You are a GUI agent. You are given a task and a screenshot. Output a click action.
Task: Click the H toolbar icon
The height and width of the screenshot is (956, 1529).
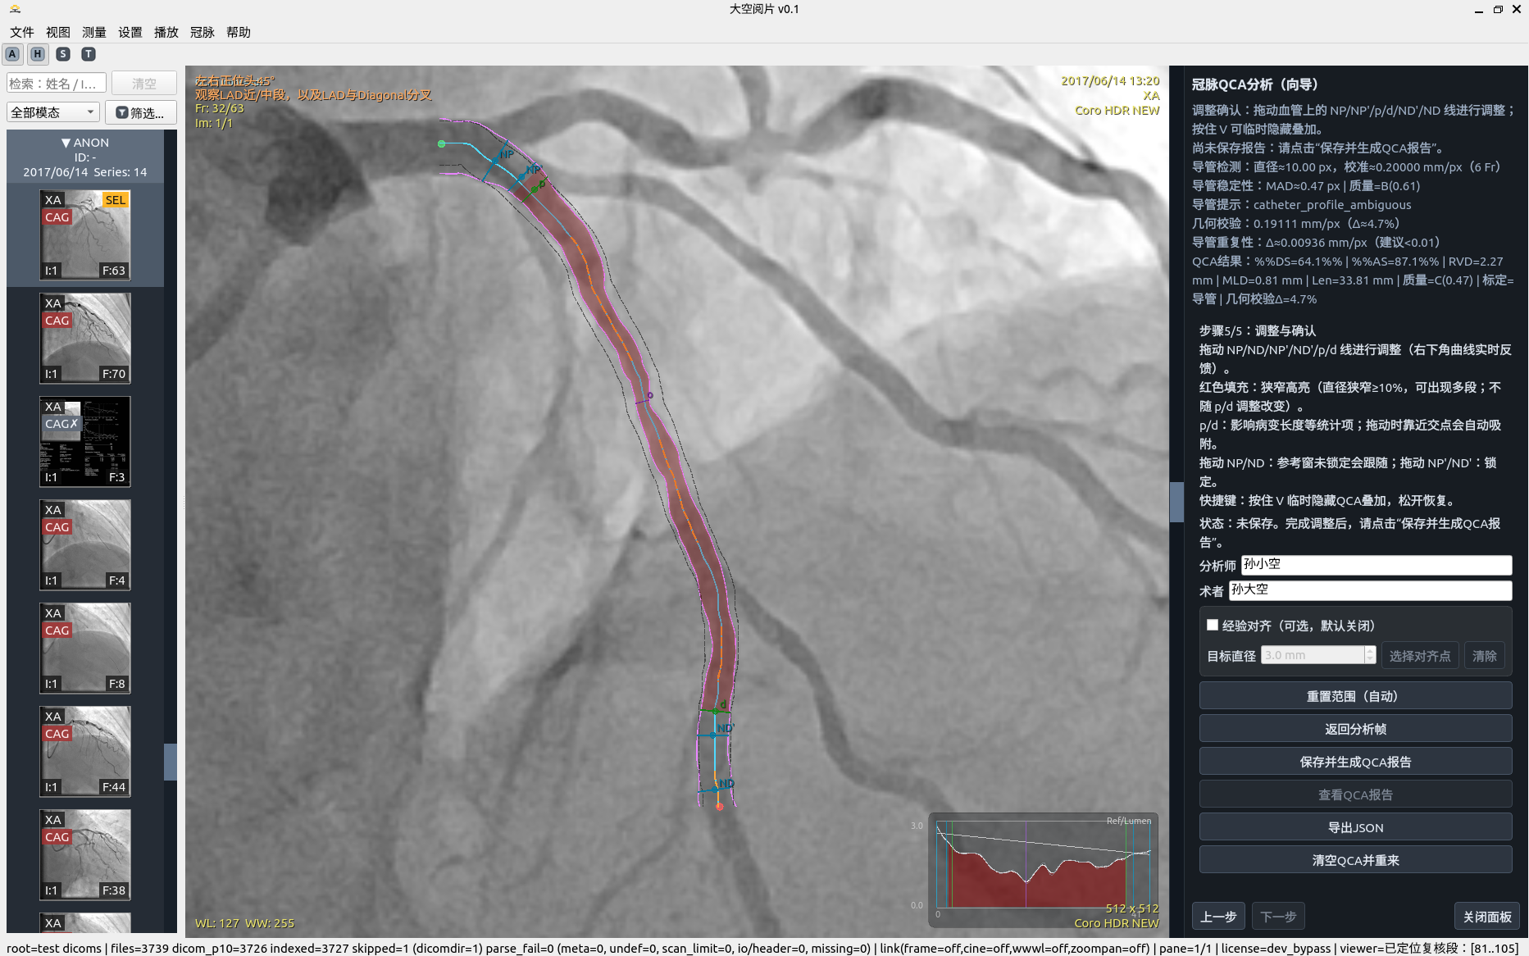point(38,54)
